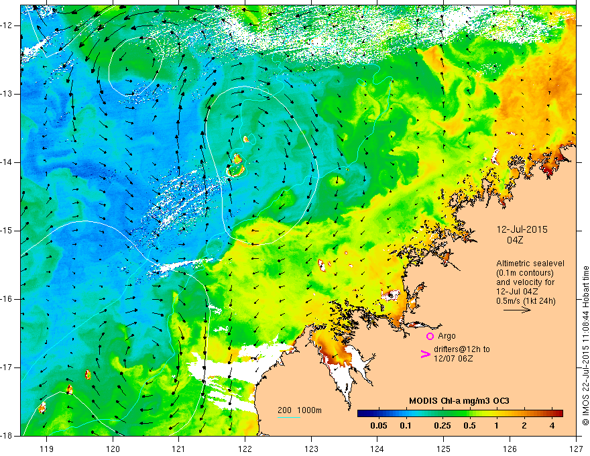Click the '(0.1m contours)' legend text
590x456 pixels.
click(x=525, y=273)
